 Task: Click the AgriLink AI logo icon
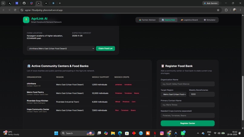point(26,20)
